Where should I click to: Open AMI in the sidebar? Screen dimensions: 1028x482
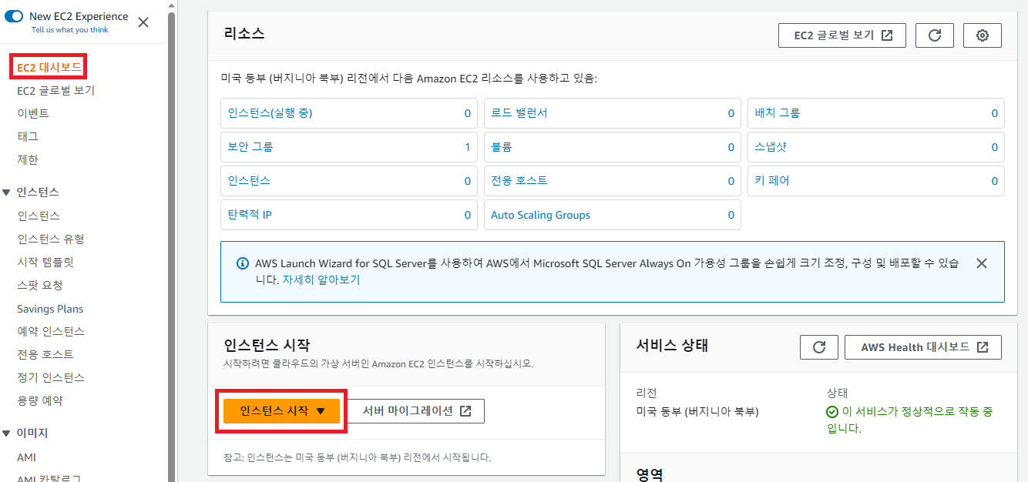click(26, 457)
